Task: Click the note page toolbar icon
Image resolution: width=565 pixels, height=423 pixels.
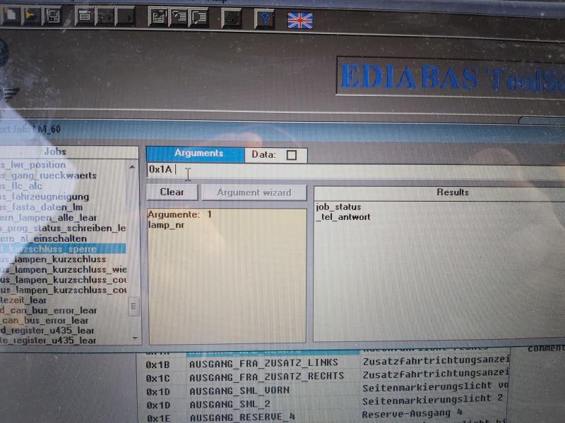Action: 198,17
